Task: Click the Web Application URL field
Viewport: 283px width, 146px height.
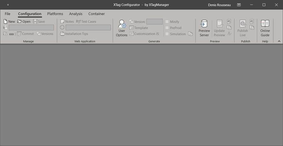Action: pos(88,28)
